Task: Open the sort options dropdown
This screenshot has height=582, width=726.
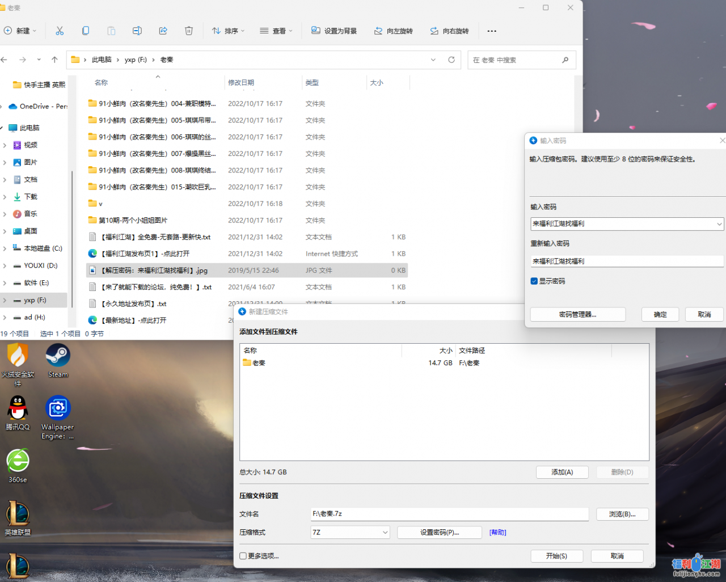Action: (x=228, y=31)
